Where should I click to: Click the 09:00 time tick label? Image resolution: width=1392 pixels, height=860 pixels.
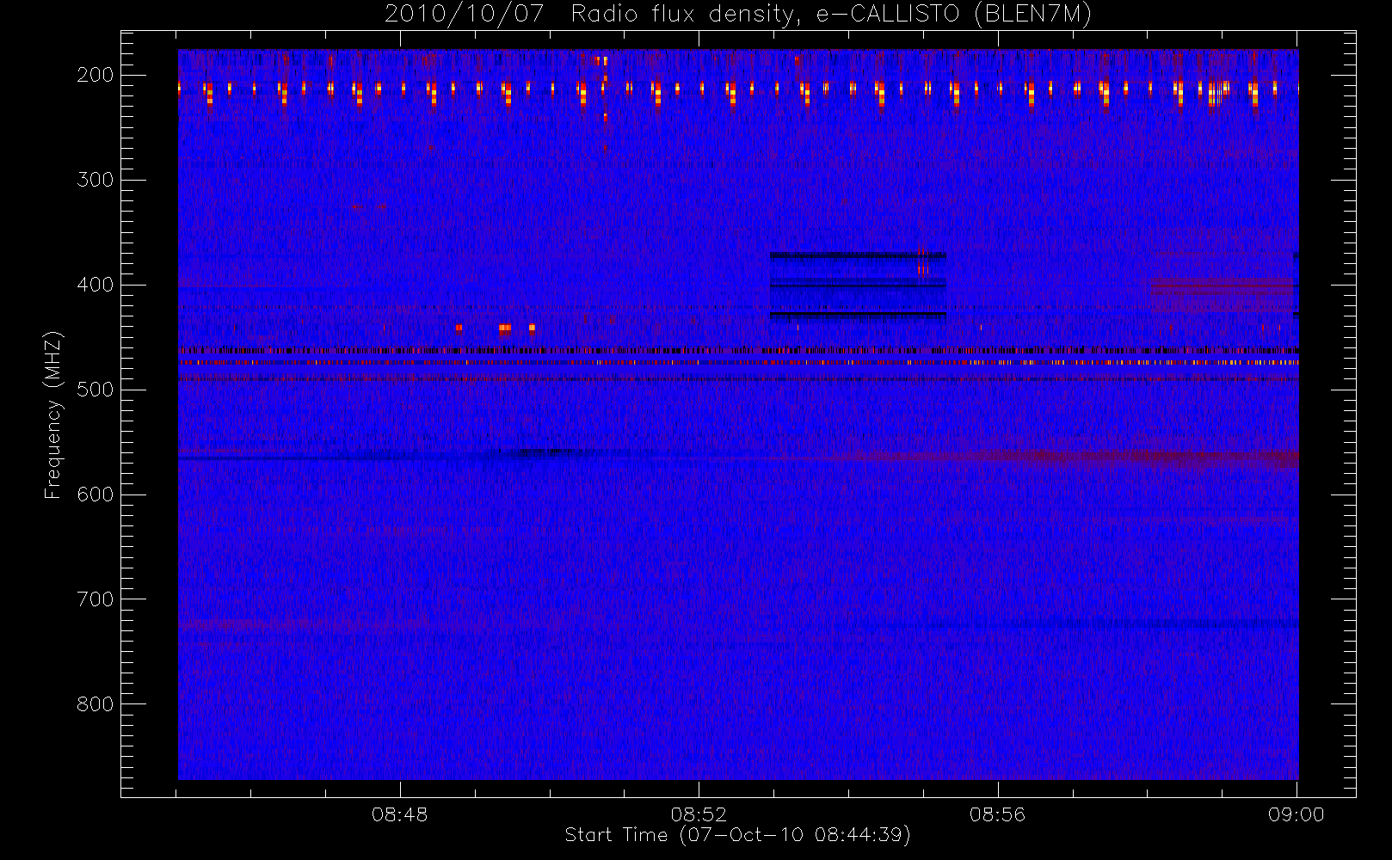tap(1297, 814)
